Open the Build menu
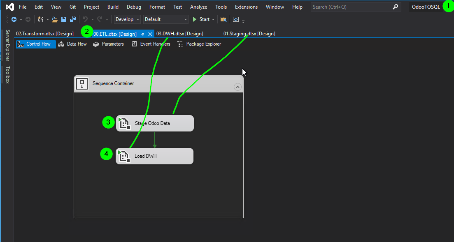454x242 pixels. point(113,7)
